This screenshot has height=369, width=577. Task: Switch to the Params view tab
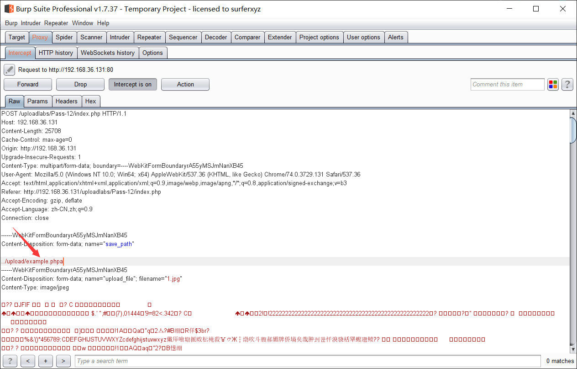37,101
